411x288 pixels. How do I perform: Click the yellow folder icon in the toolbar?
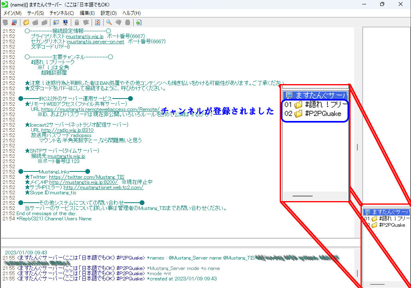[x=26, y=22]
